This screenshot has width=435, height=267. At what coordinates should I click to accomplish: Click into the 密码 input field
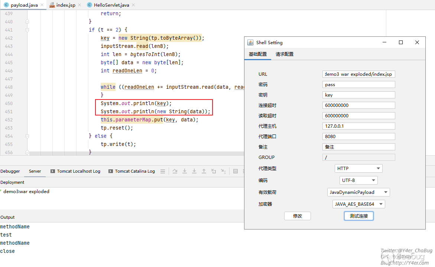click(358, 85)
